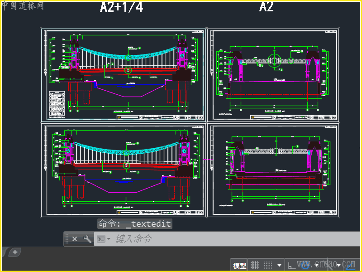The height and width of the screenshot is (272, 362).
Task: Toggle drawing grid display
Action: 255,265
